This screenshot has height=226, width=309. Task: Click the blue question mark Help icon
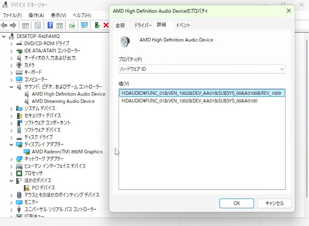50,25
